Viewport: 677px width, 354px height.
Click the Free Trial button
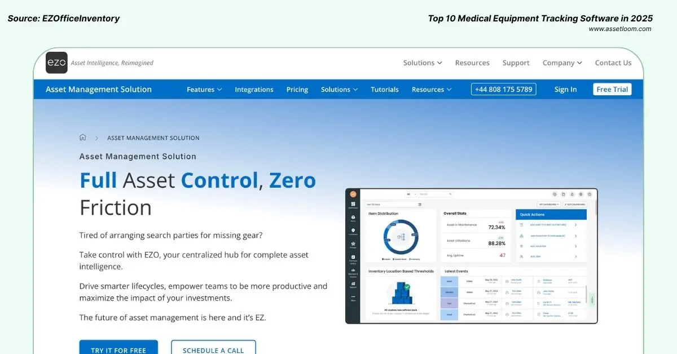click(x=612, y=90)
